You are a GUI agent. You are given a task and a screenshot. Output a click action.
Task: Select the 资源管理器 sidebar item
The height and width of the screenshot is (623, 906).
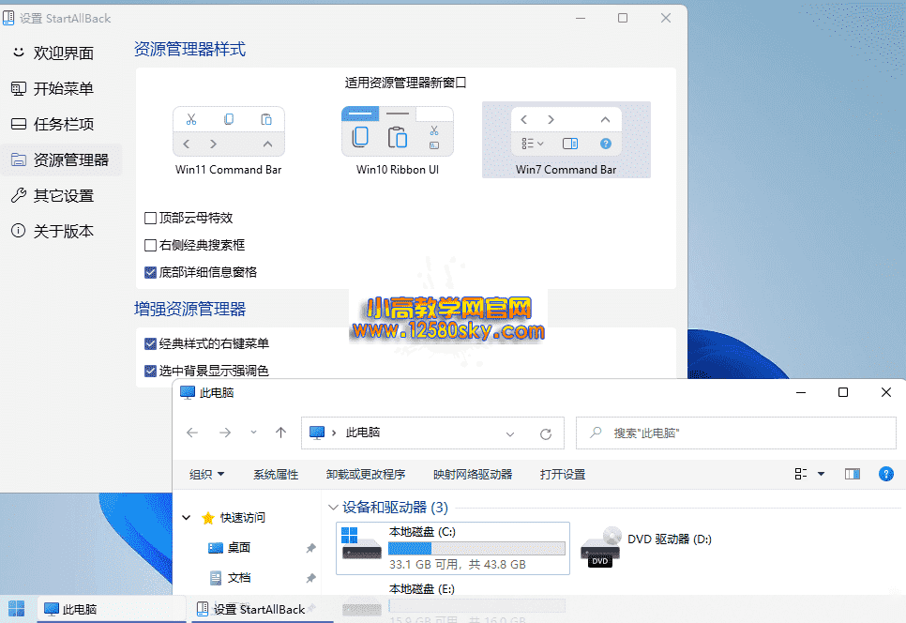(61, 160)
